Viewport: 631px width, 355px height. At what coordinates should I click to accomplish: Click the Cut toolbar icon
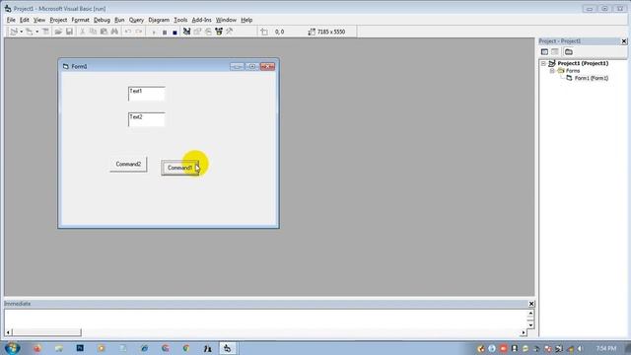tap(83, 32)
